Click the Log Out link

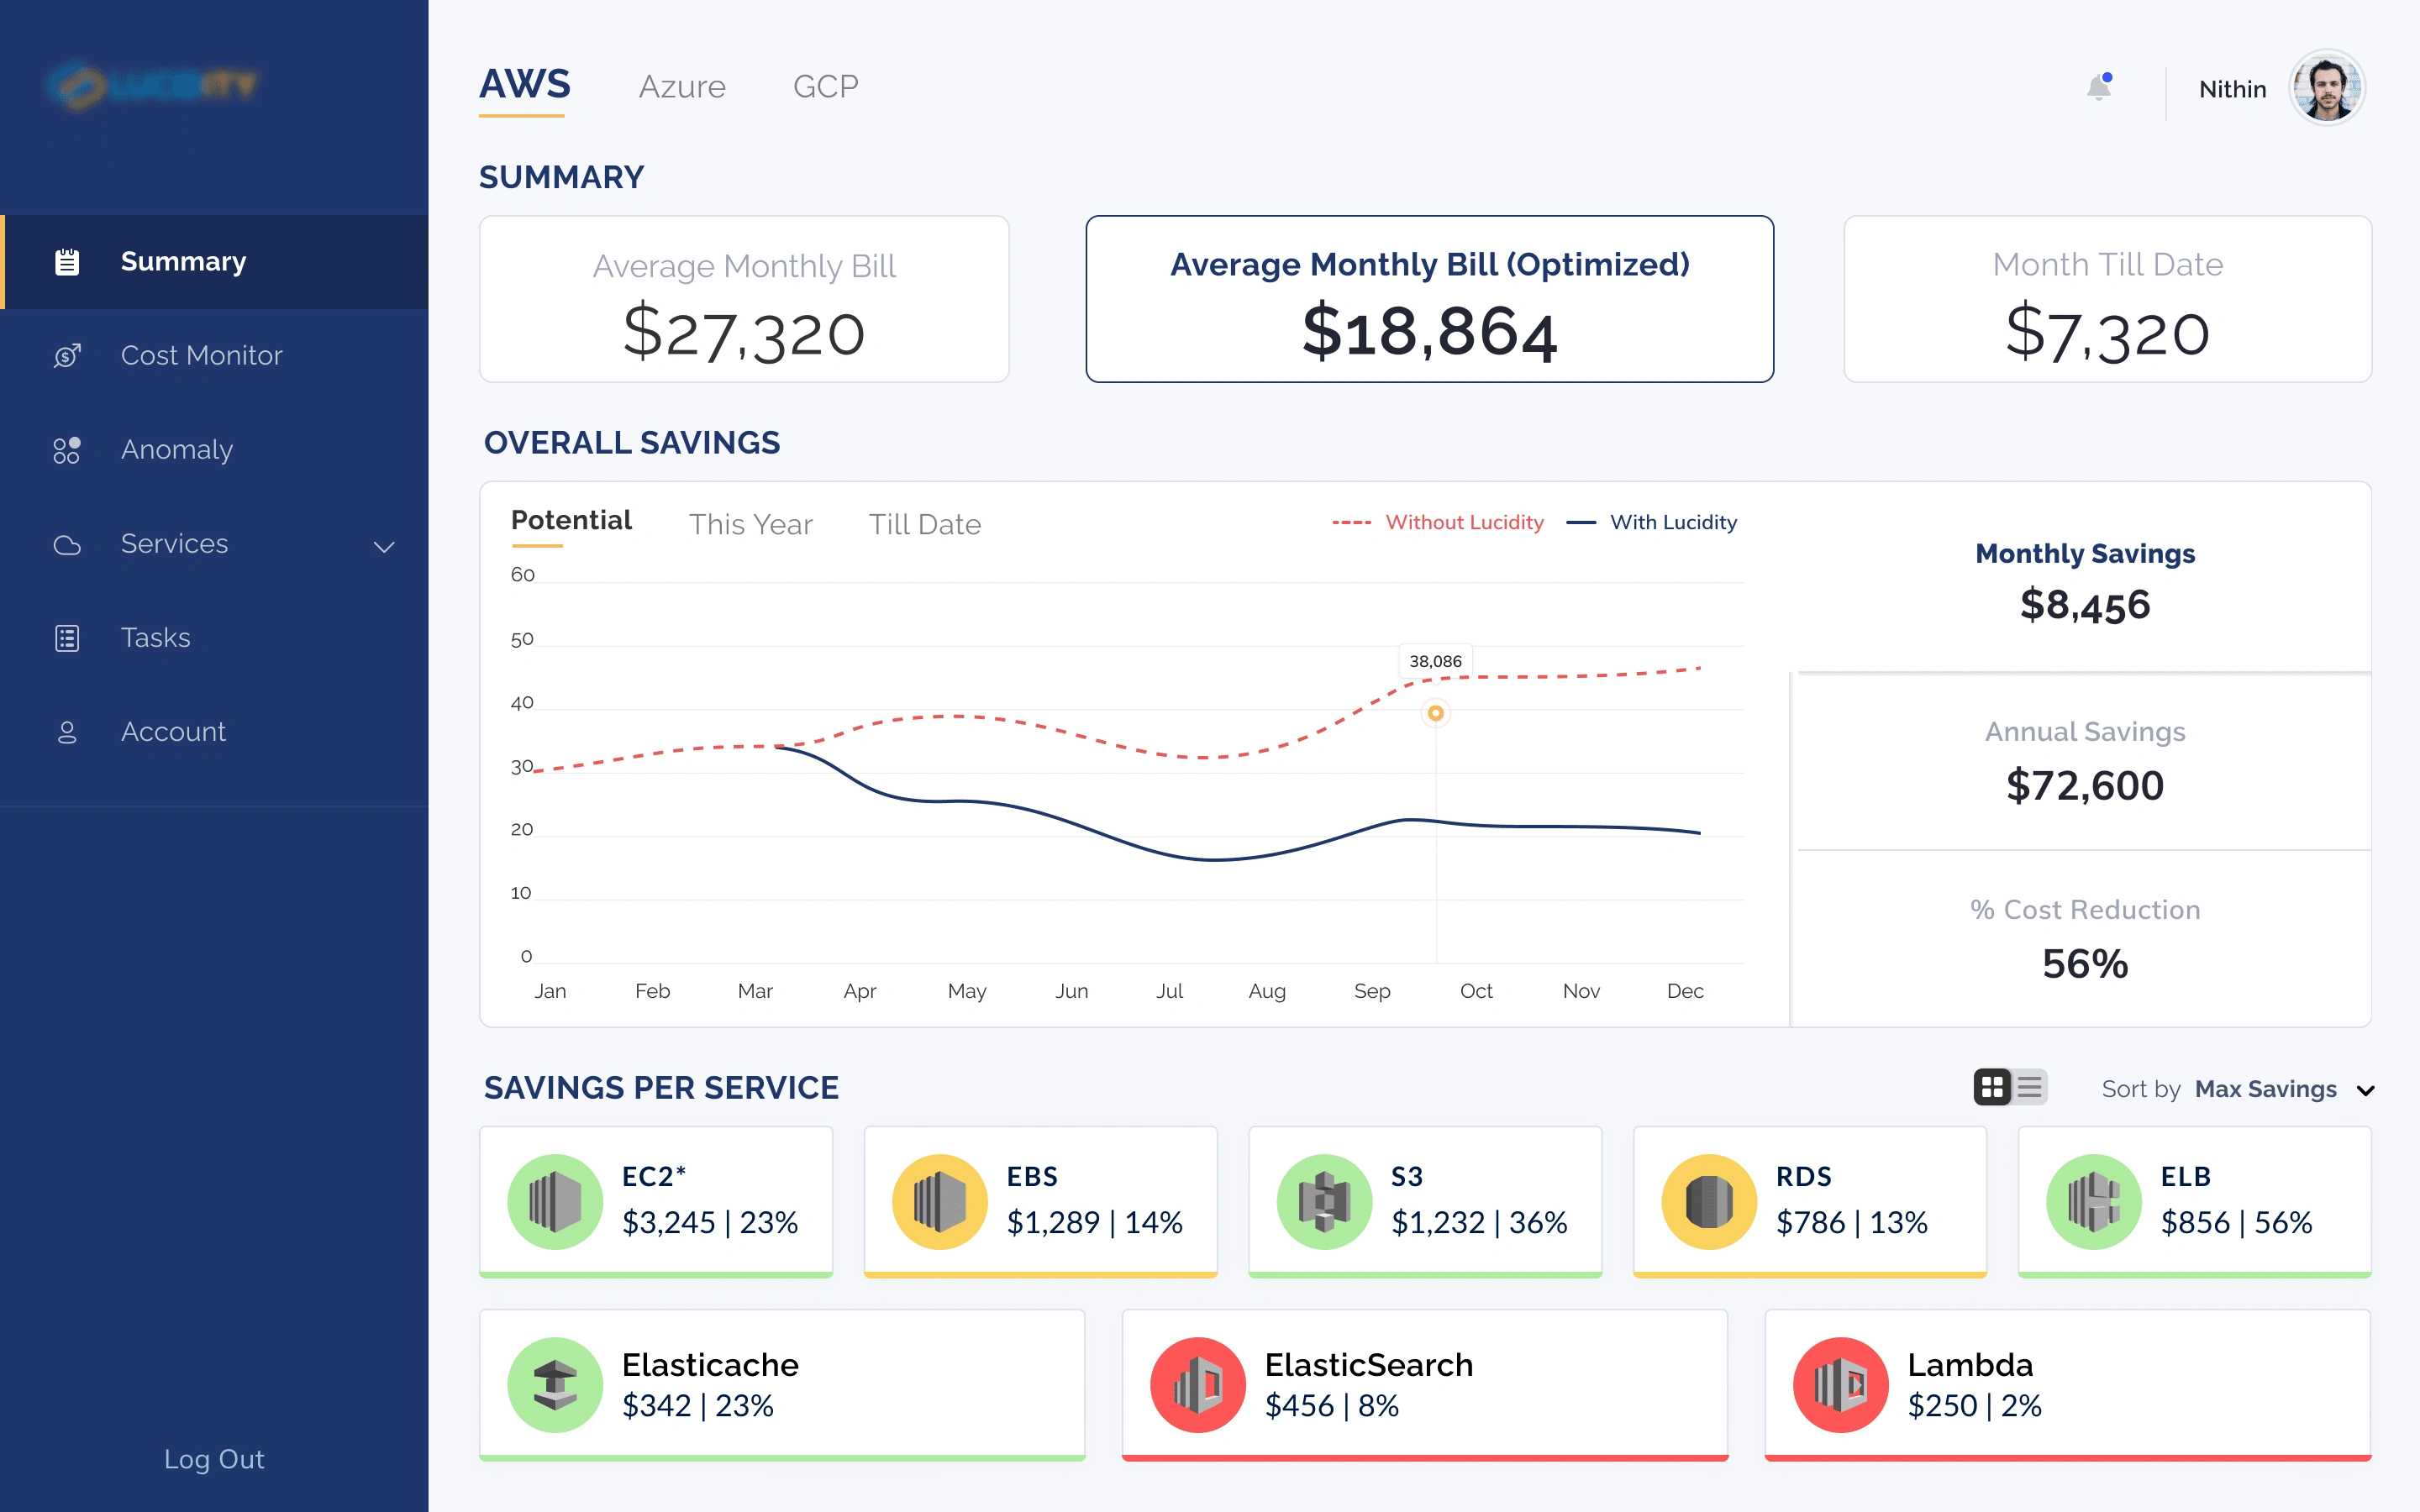tap(214, 1459)
